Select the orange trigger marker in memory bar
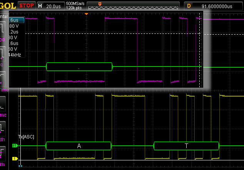 point(100,3)
